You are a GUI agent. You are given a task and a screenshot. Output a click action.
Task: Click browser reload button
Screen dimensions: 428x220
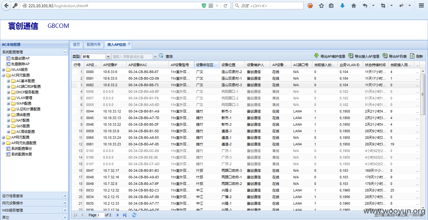(225, 6)
